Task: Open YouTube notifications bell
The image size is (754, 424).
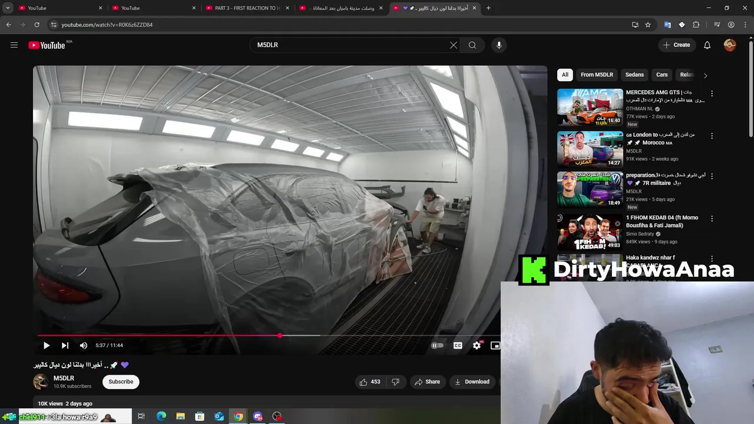Action: click(707, 45)
